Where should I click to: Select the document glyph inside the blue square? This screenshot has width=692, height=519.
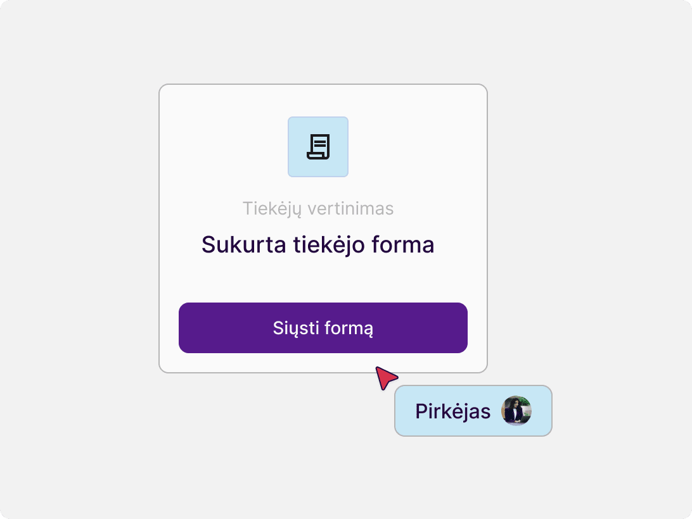point(317,146)
